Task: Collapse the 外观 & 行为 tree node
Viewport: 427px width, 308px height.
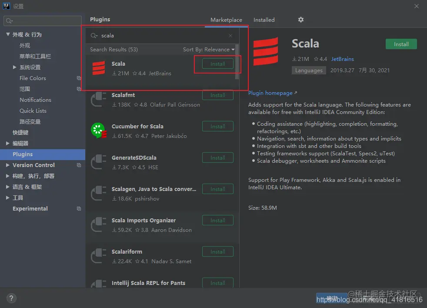Action: point(8,34)
